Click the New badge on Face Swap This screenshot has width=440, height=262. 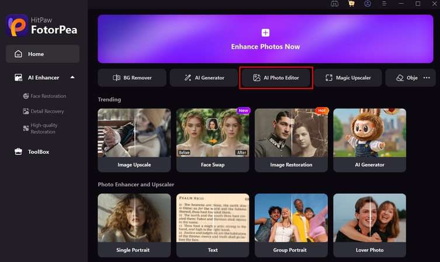243,111
